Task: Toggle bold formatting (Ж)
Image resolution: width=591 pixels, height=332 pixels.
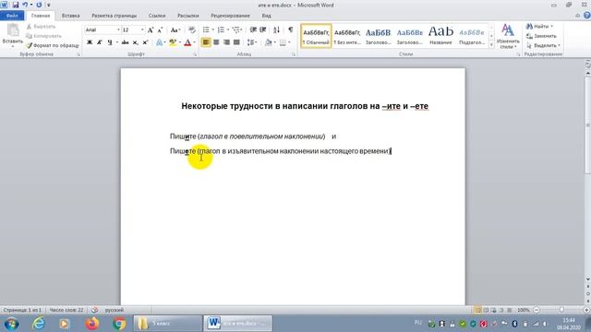Action: pyautogui.click(x=90, y=42)
